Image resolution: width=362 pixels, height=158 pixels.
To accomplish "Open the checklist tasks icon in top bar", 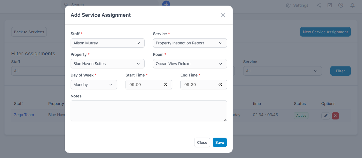I will pos(330,5).
